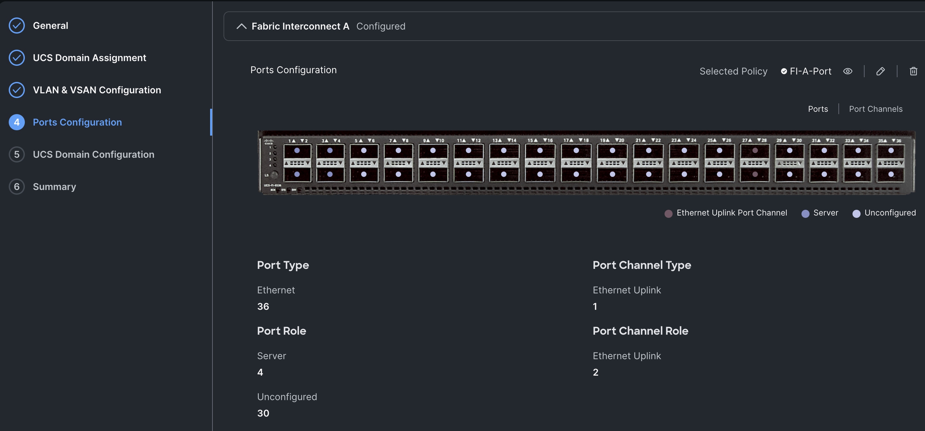Click the Unconfigured legend indicator

pyautogui.click(x=857, y=213)
